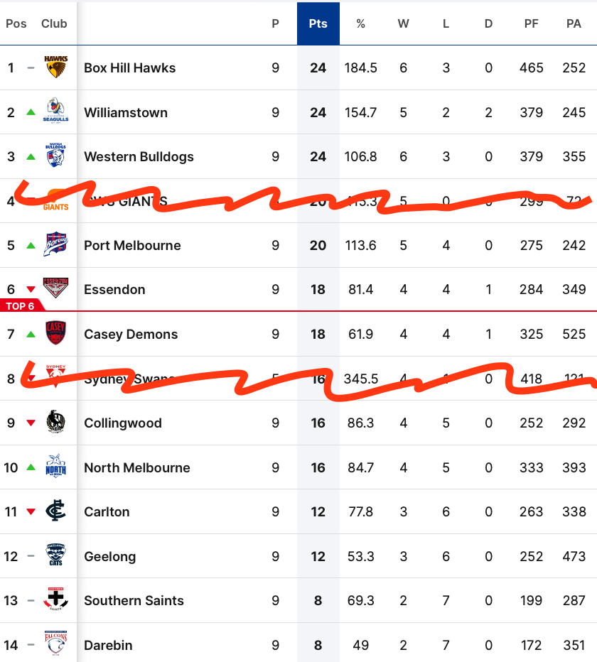Image resolution: width=597 pixels, height=662 pixels.
Task: Click the Darebin Falcons logo
Action: coord(55,643)
